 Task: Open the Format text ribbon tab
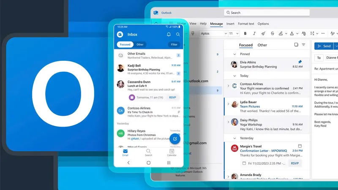tap(246, 24)
